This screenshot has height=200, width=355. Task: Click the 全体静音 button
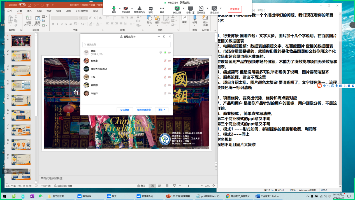click(x=125, y=110)
